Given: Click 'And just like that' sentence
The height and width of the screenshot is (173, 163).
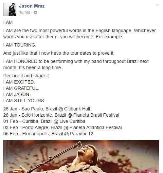Looking at the screenshot, I should click(59, 53).
